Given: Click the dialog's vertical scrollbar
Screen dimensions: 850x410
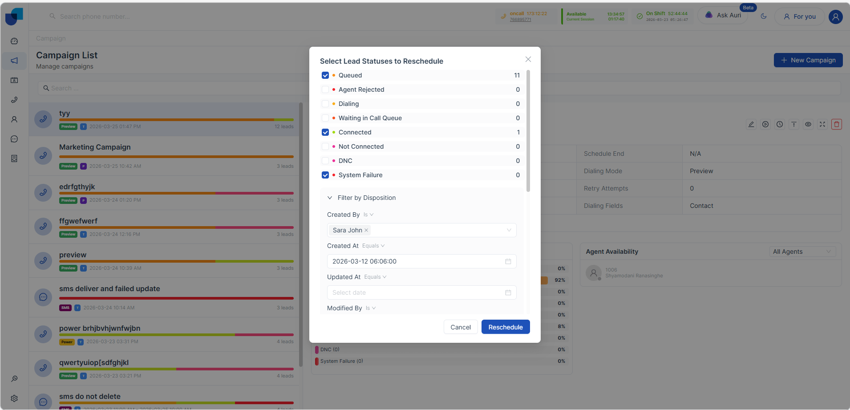Looking at the screenshot, I should [528, 131].
